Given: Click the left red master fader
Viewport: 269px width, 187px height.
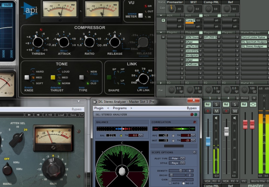Looking at the screenshot, I should point(245,124).
